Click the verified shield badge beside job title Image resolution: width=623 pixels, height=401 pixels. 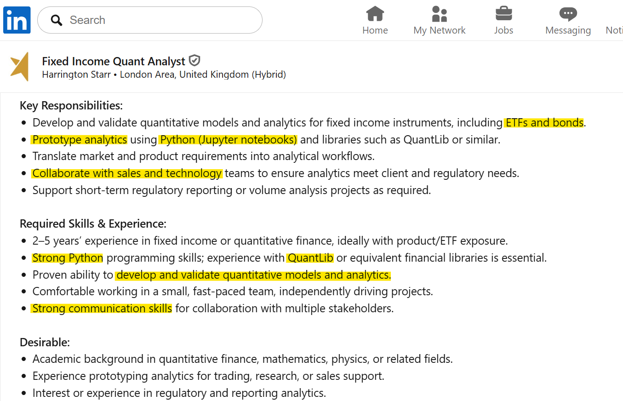coord(194,60)
